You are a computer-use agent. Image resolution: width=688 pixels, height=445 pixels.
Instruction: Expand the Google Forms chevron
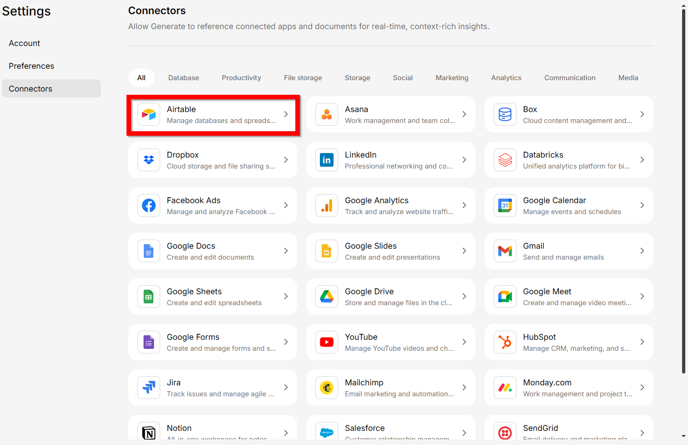(x=286, y=342)
